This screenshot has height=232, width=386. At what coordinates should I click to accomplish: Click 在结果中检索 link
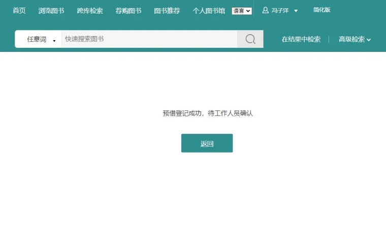point(301,39)
